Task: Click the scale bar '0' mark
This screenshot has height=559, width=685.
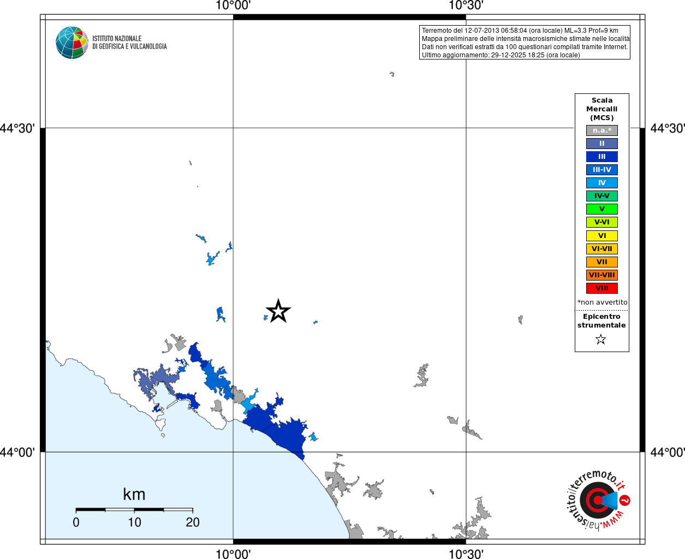Action: (76, 522)
